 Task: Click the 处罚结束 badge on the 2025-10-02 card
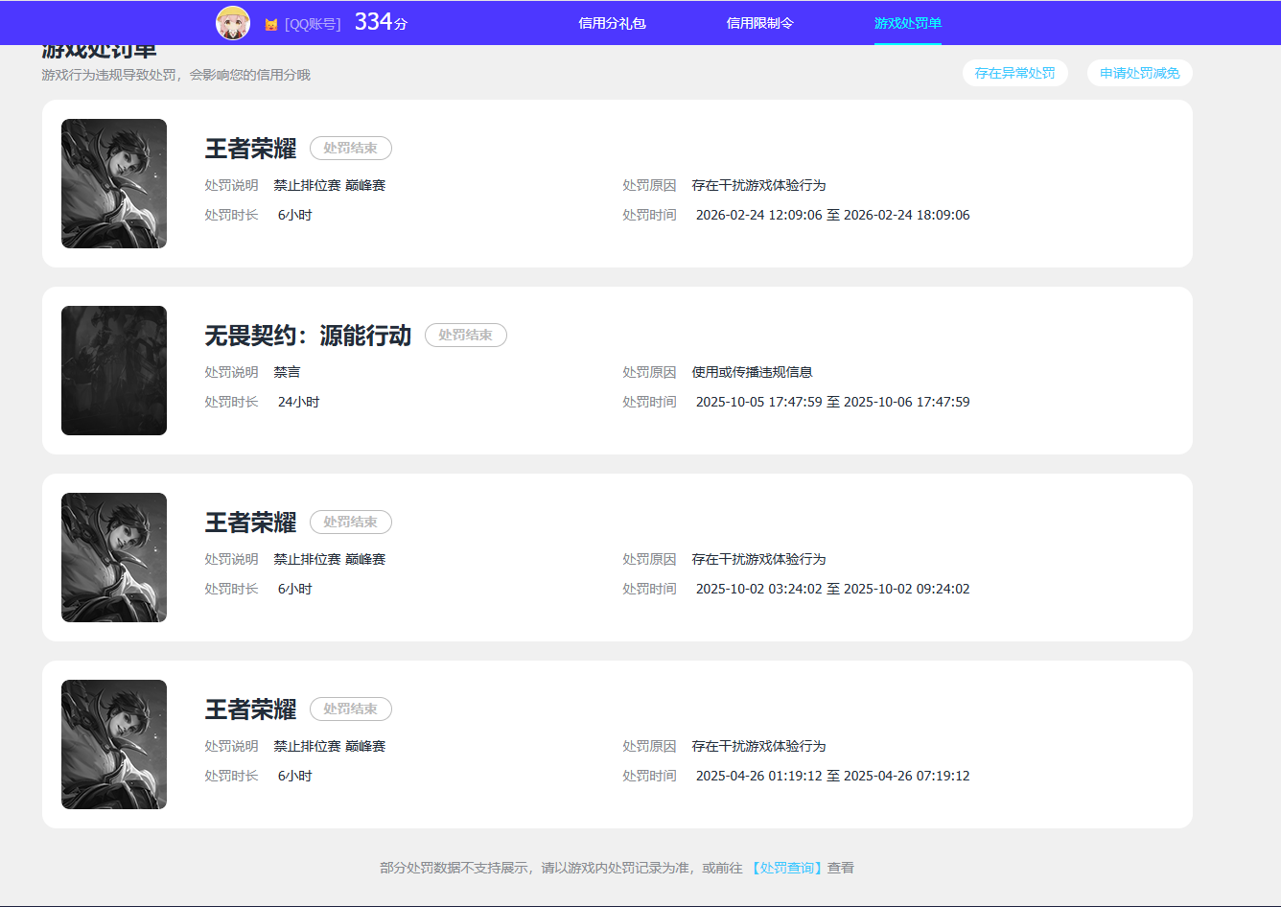tap(351, 523)
